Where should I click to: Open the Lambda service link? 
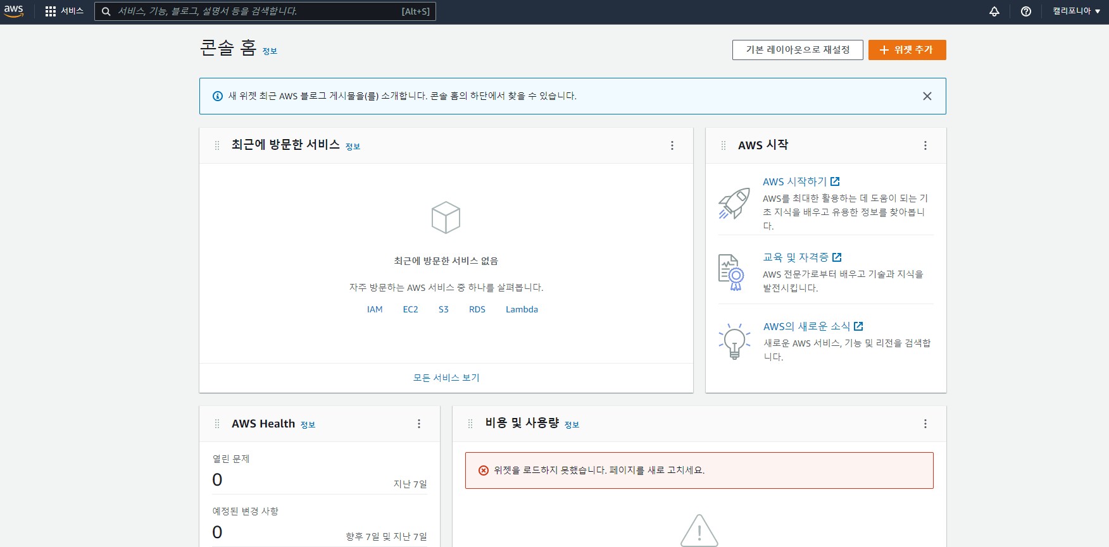(x=522, y=309)
